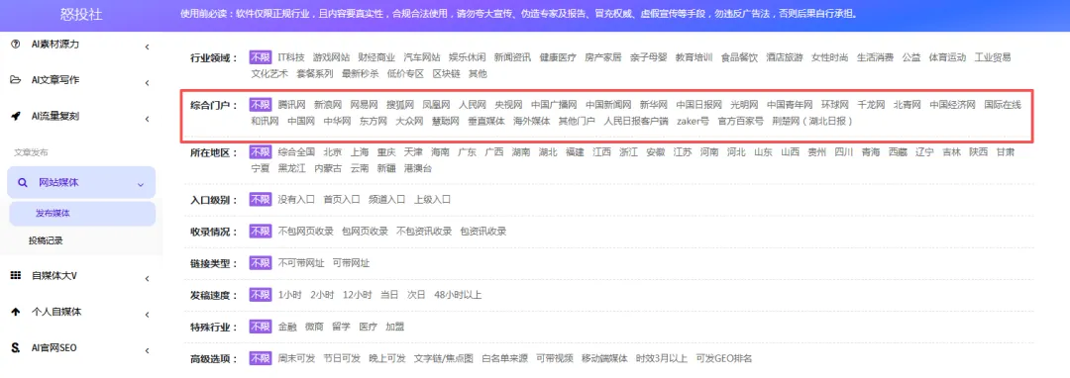The image size is (1070, 378).
Task: Choose 包网页收录 indexing option
Action: click(365, 231)
